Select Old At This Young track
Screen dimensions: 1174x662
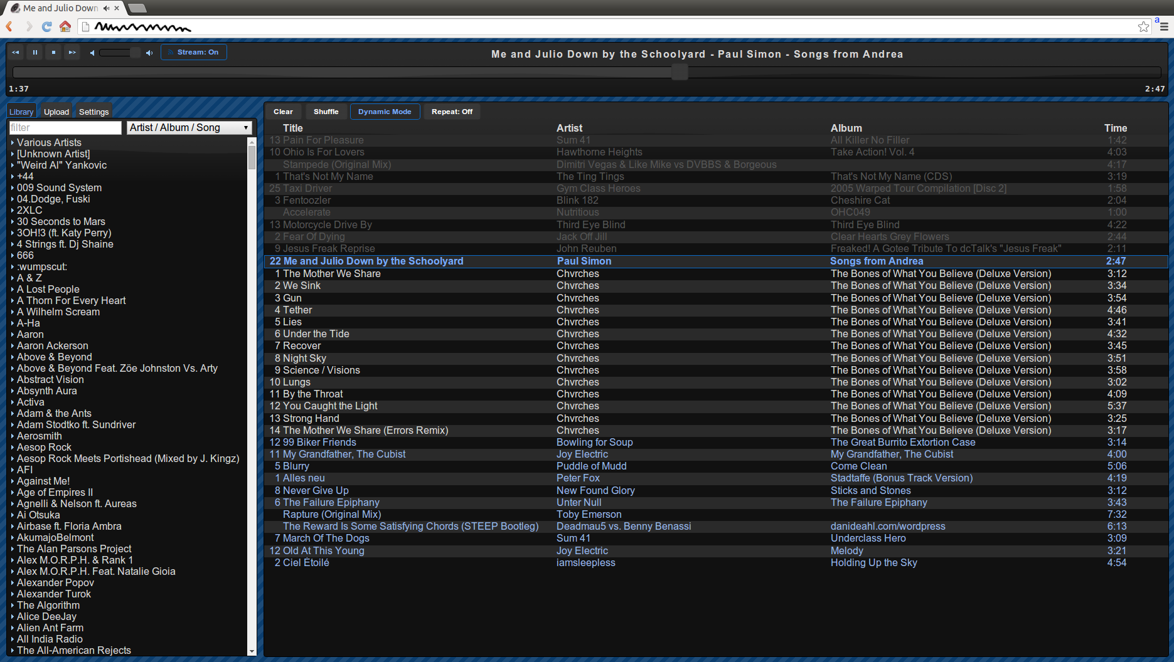(716, 550)
